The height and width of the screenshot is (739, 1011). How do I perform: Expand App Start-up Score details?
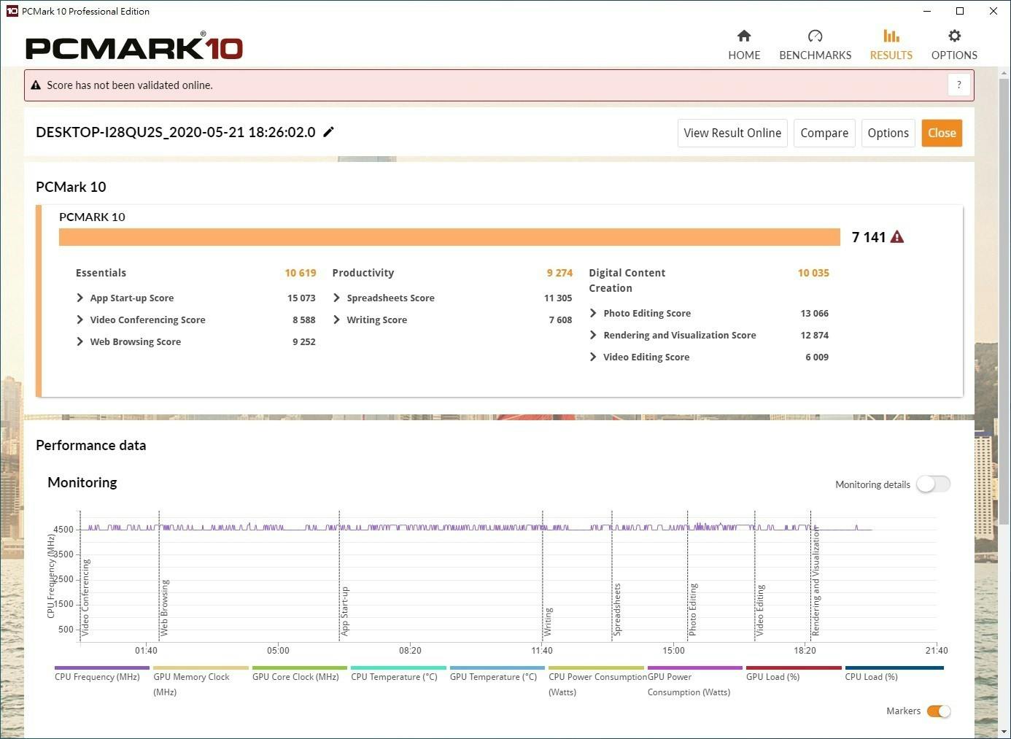(80, 298)
